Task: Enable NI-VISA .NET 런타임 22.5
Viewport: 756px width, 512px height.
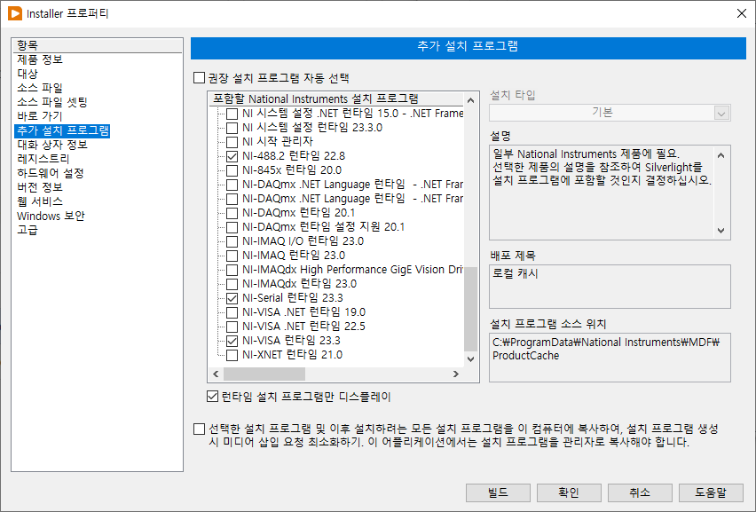Action: (x=232, y=327)
